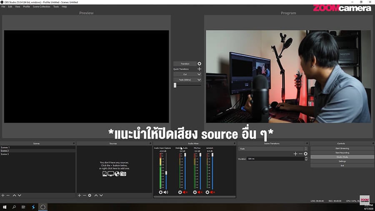This screenshot has width=375, height=211.
Task: Open Windows taskbar search
Action: point(14,207)
